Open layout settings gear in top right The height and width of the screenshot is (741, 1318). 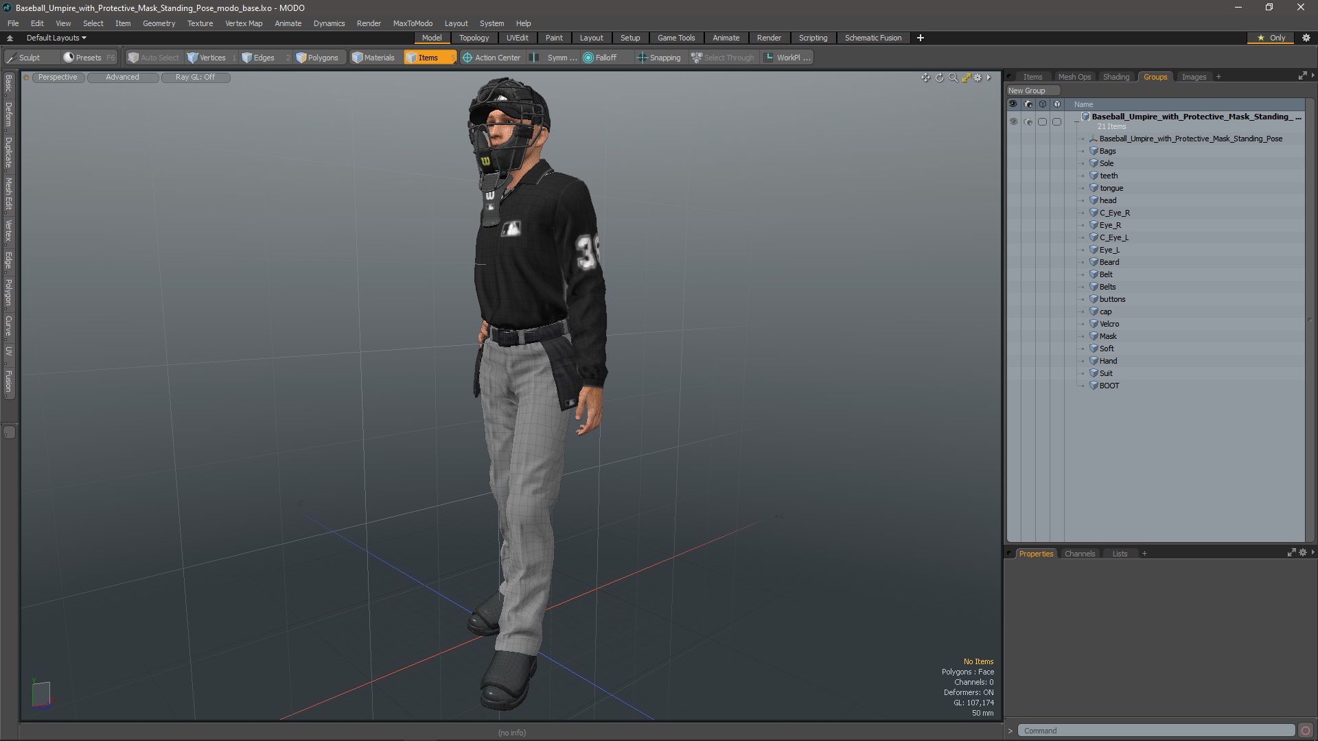click(x=1306, y=38)
